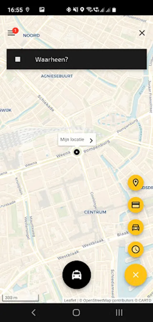
Task: Tap the Android home button
Action: pos(76,313)
